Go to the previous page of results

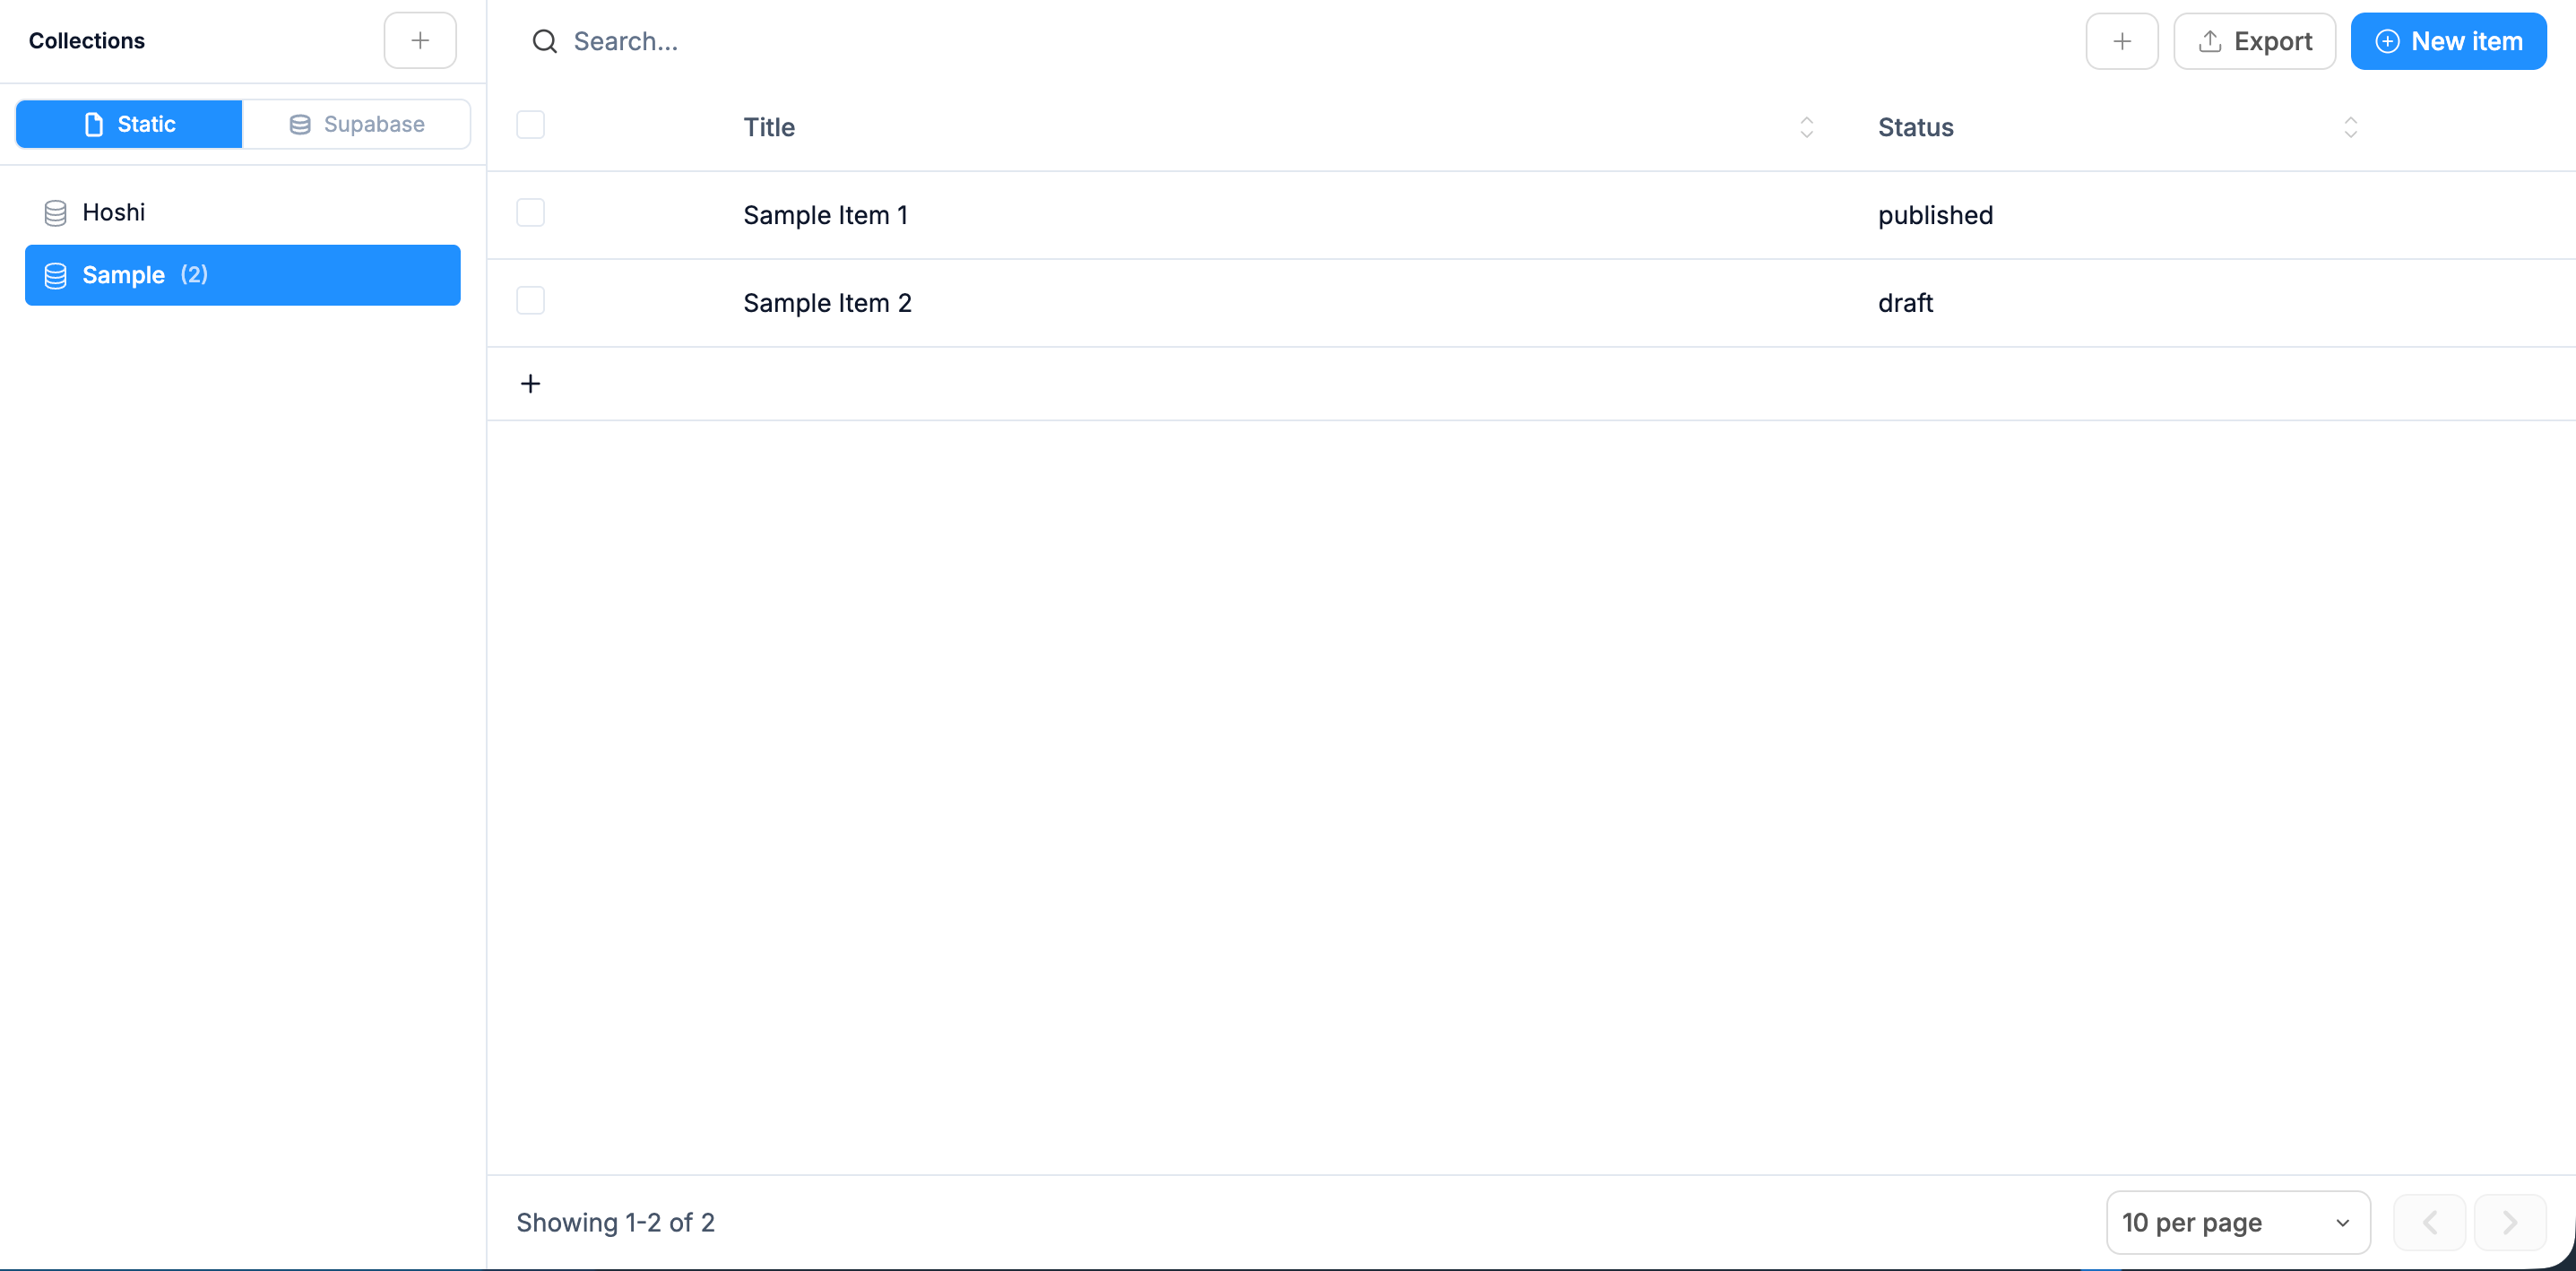coord(2429,1222)
